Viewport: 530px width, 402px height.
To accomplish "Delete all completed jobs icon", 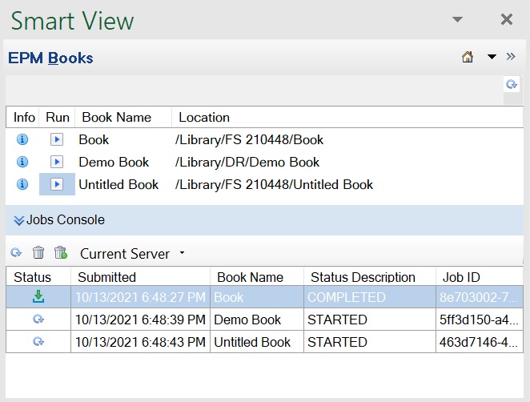I will coord(61,252).
